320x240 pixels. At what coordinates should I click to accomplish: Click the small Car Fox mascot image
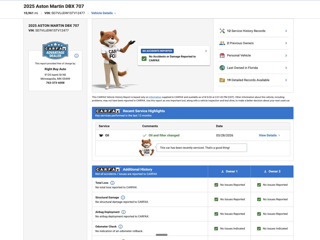pos(146,148)
